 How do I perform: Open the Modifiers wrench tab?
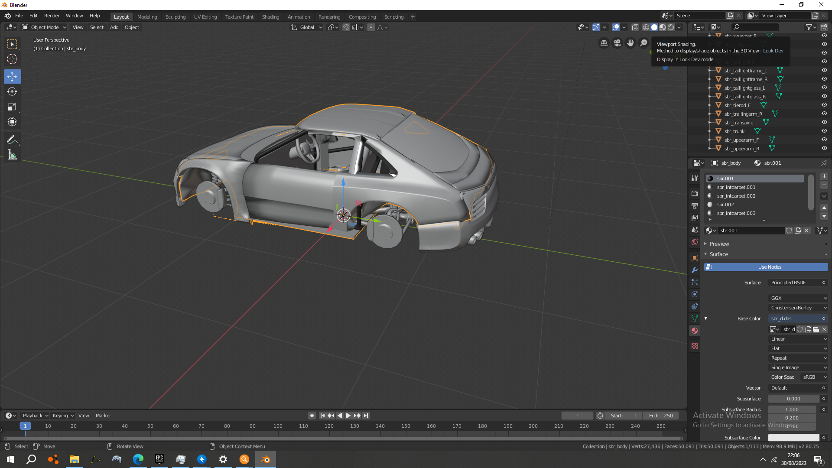[x=695, y=270]
